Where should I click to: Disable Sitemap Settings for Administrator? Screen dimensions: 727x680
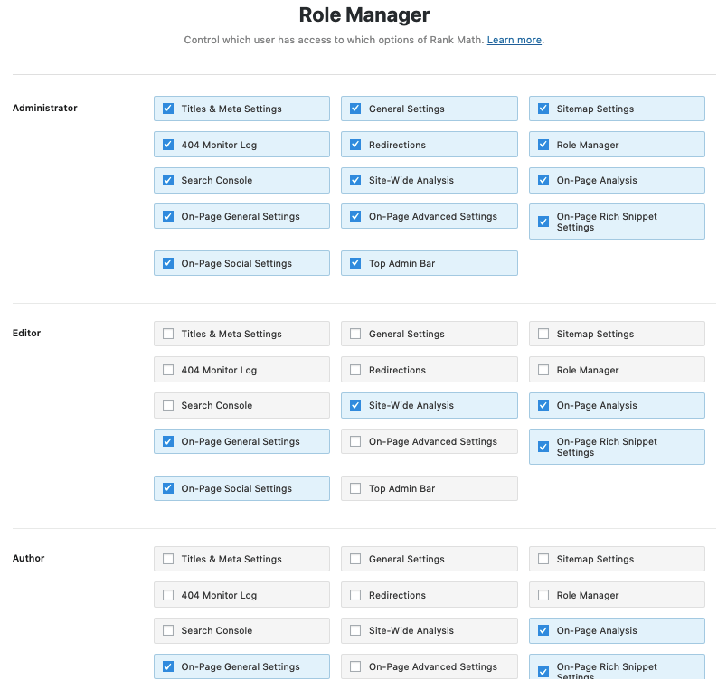(x=543, y=108)
